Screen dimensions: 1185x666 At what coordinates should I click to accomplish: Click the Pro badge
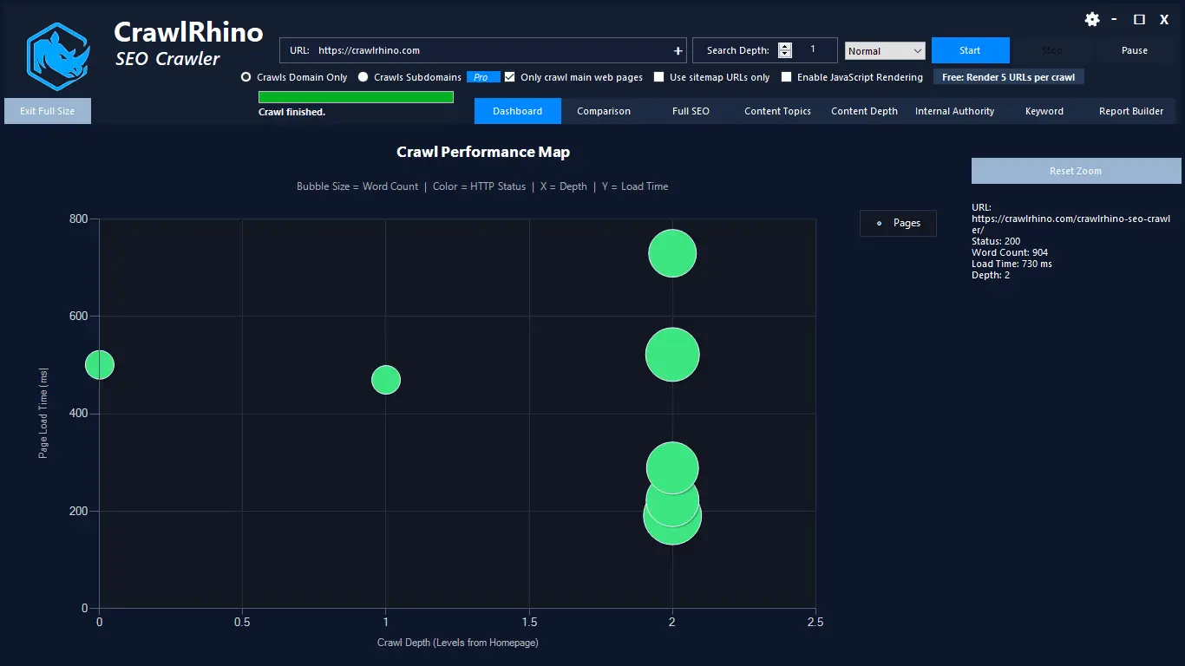[x=483, y=77]
